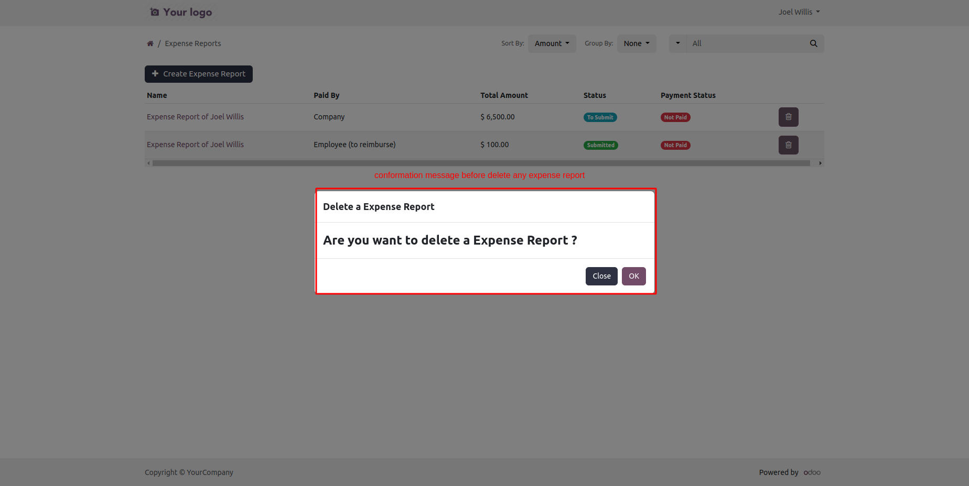Screen dimensions: 969x486
Task: Click the search magnifier icon
Action: [813, 43]
